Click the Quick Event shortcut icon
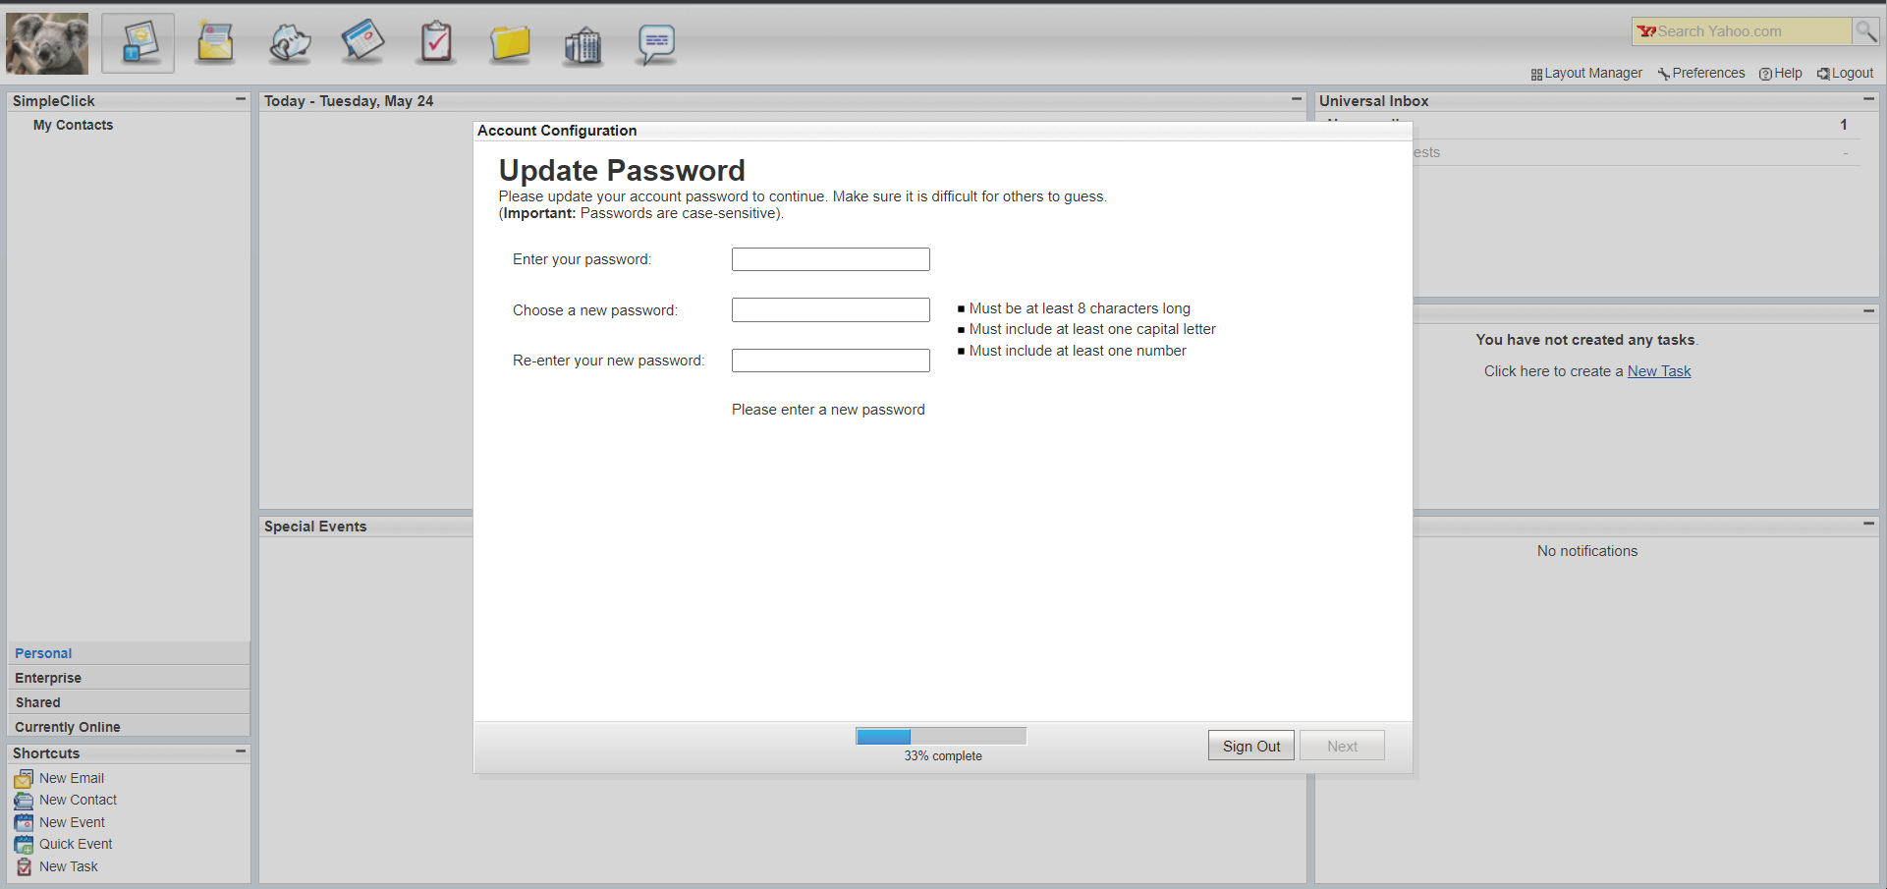The height and width of the screenshot is (889, 1887). coord(24,845)
